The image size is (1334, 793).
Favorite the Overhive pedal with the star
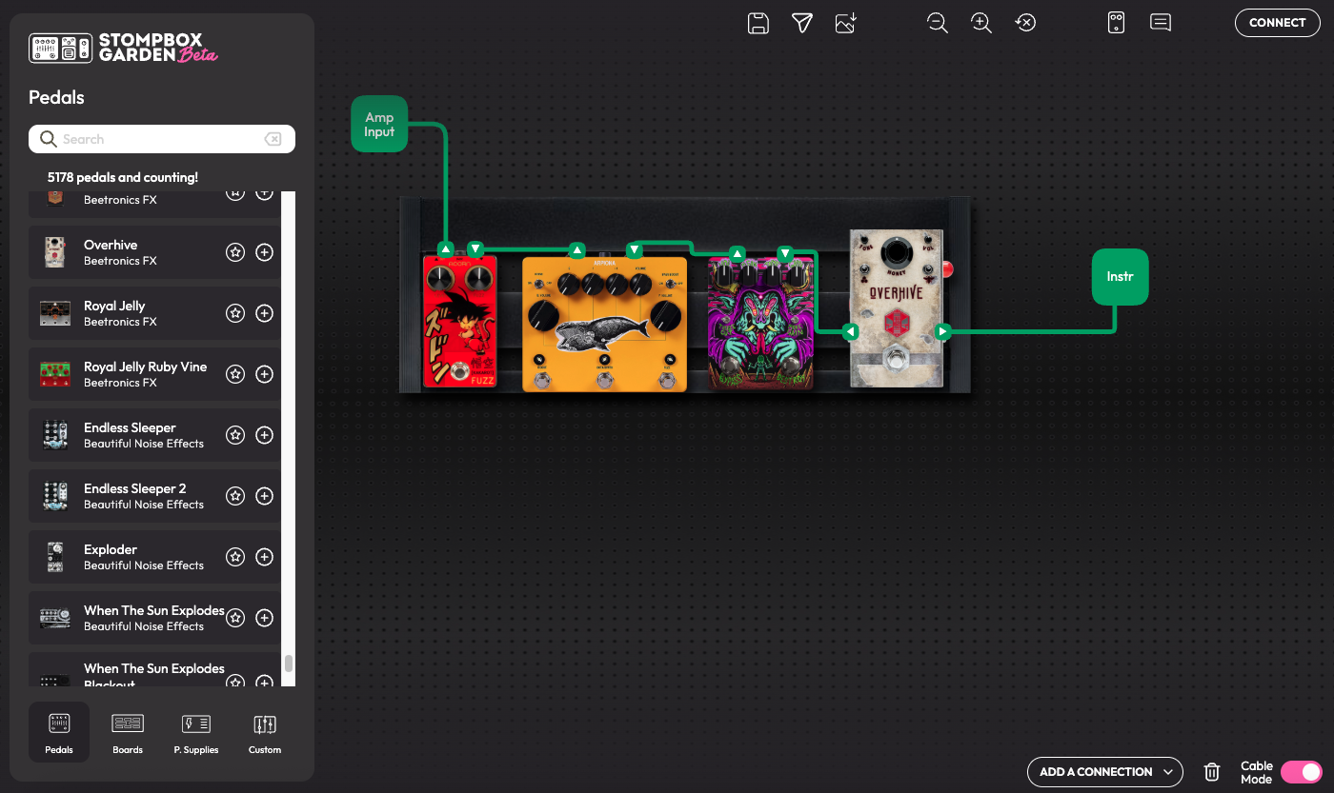[x=235, y=252]
